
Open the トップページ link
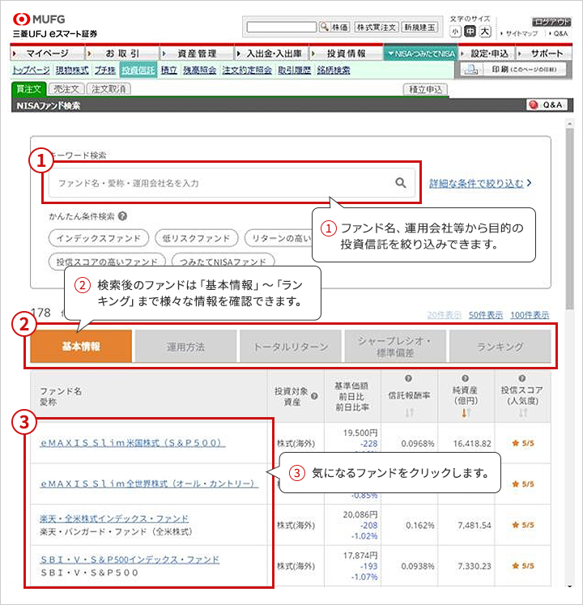31,70
